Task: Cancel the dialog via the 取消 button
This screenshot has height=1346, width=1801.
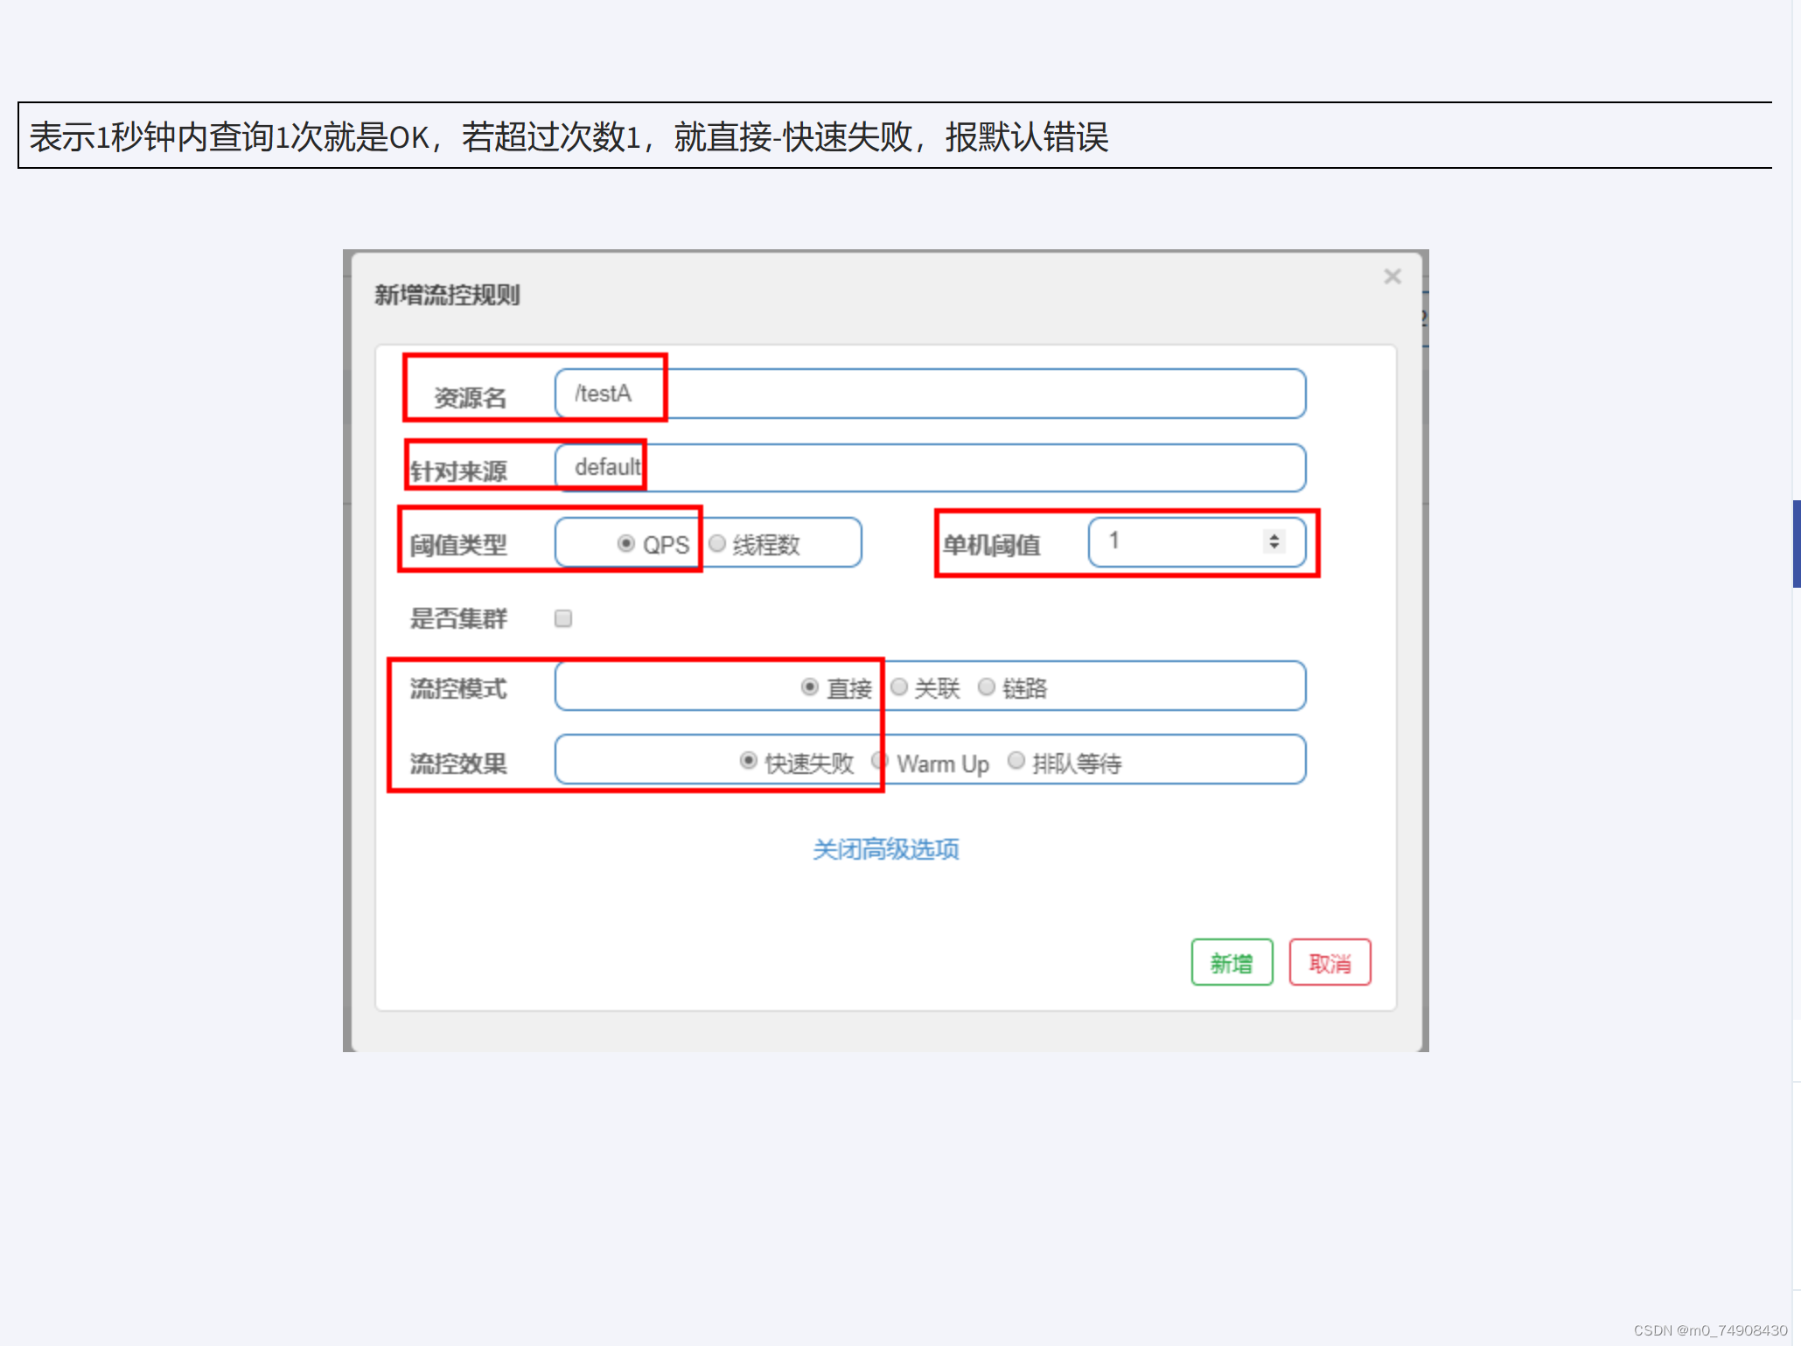Action: pyautogui.click(x=1330, y=962)
